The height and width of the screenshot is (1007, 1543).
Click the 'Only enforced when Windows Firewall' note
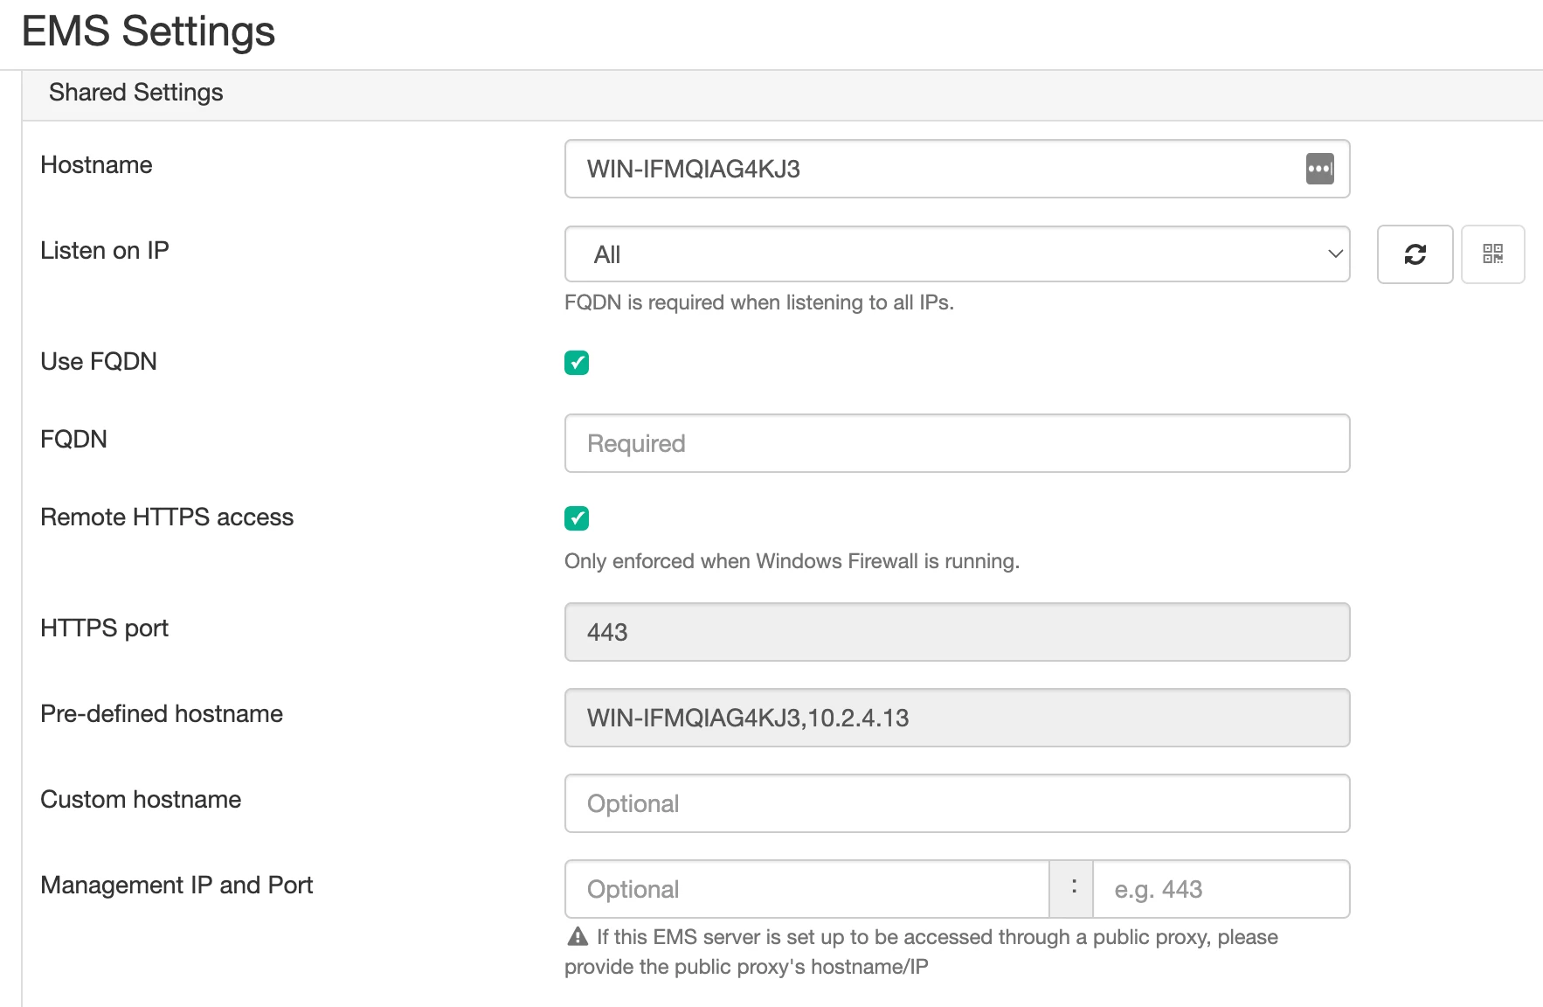pyautogui.click(x=792, y=561)
